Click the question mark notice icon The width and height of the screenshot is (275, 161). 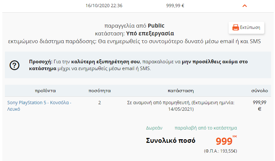14,65
